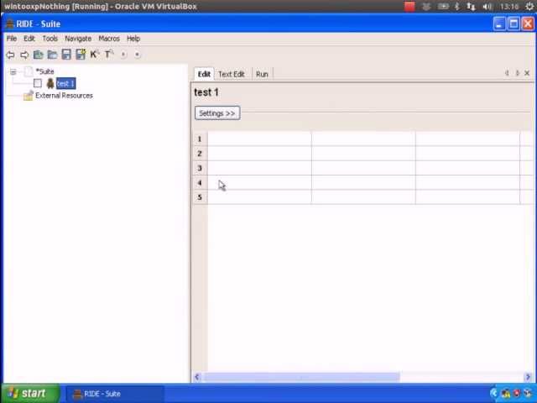
Task: Close the current tab with small X
Action: tap(527, 73)
